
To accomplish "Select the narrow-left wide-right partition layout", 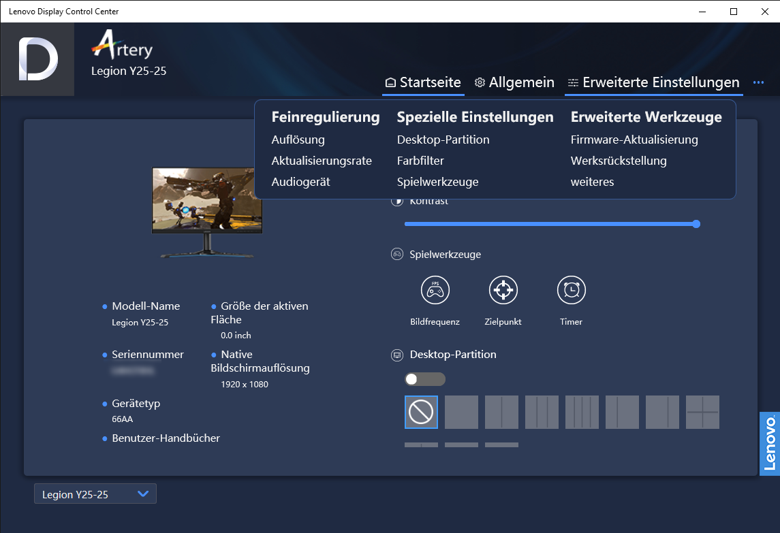I will click(x=623, y=413).
